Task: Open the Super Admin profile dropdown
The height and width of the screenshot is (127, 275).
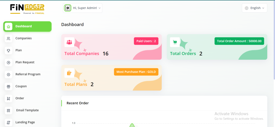Action: (83, 8)
